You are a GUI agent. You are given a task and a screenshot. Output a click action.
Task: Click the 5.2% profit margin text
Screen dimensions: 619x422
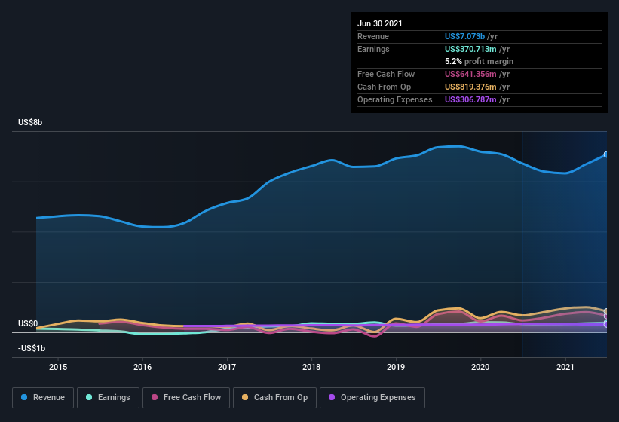[480, 61]
